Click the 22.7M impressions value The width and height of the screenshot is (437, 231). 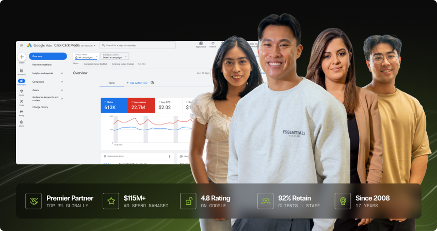tap(138, 107)
